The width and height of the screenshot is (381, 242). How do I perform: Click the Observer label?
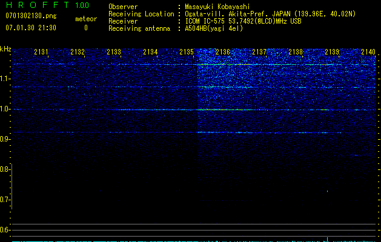[123, 7]
